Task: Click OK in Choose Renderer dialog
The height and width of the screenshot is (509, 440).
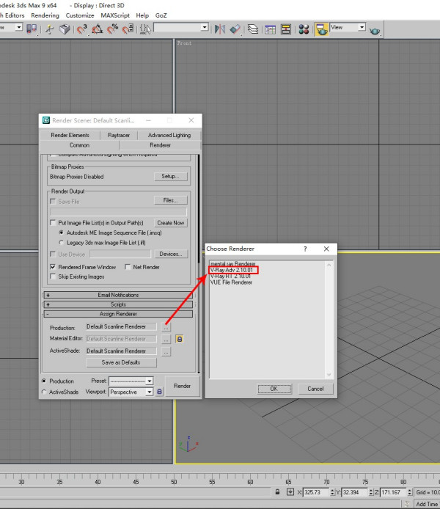Action: click(274, 389)
